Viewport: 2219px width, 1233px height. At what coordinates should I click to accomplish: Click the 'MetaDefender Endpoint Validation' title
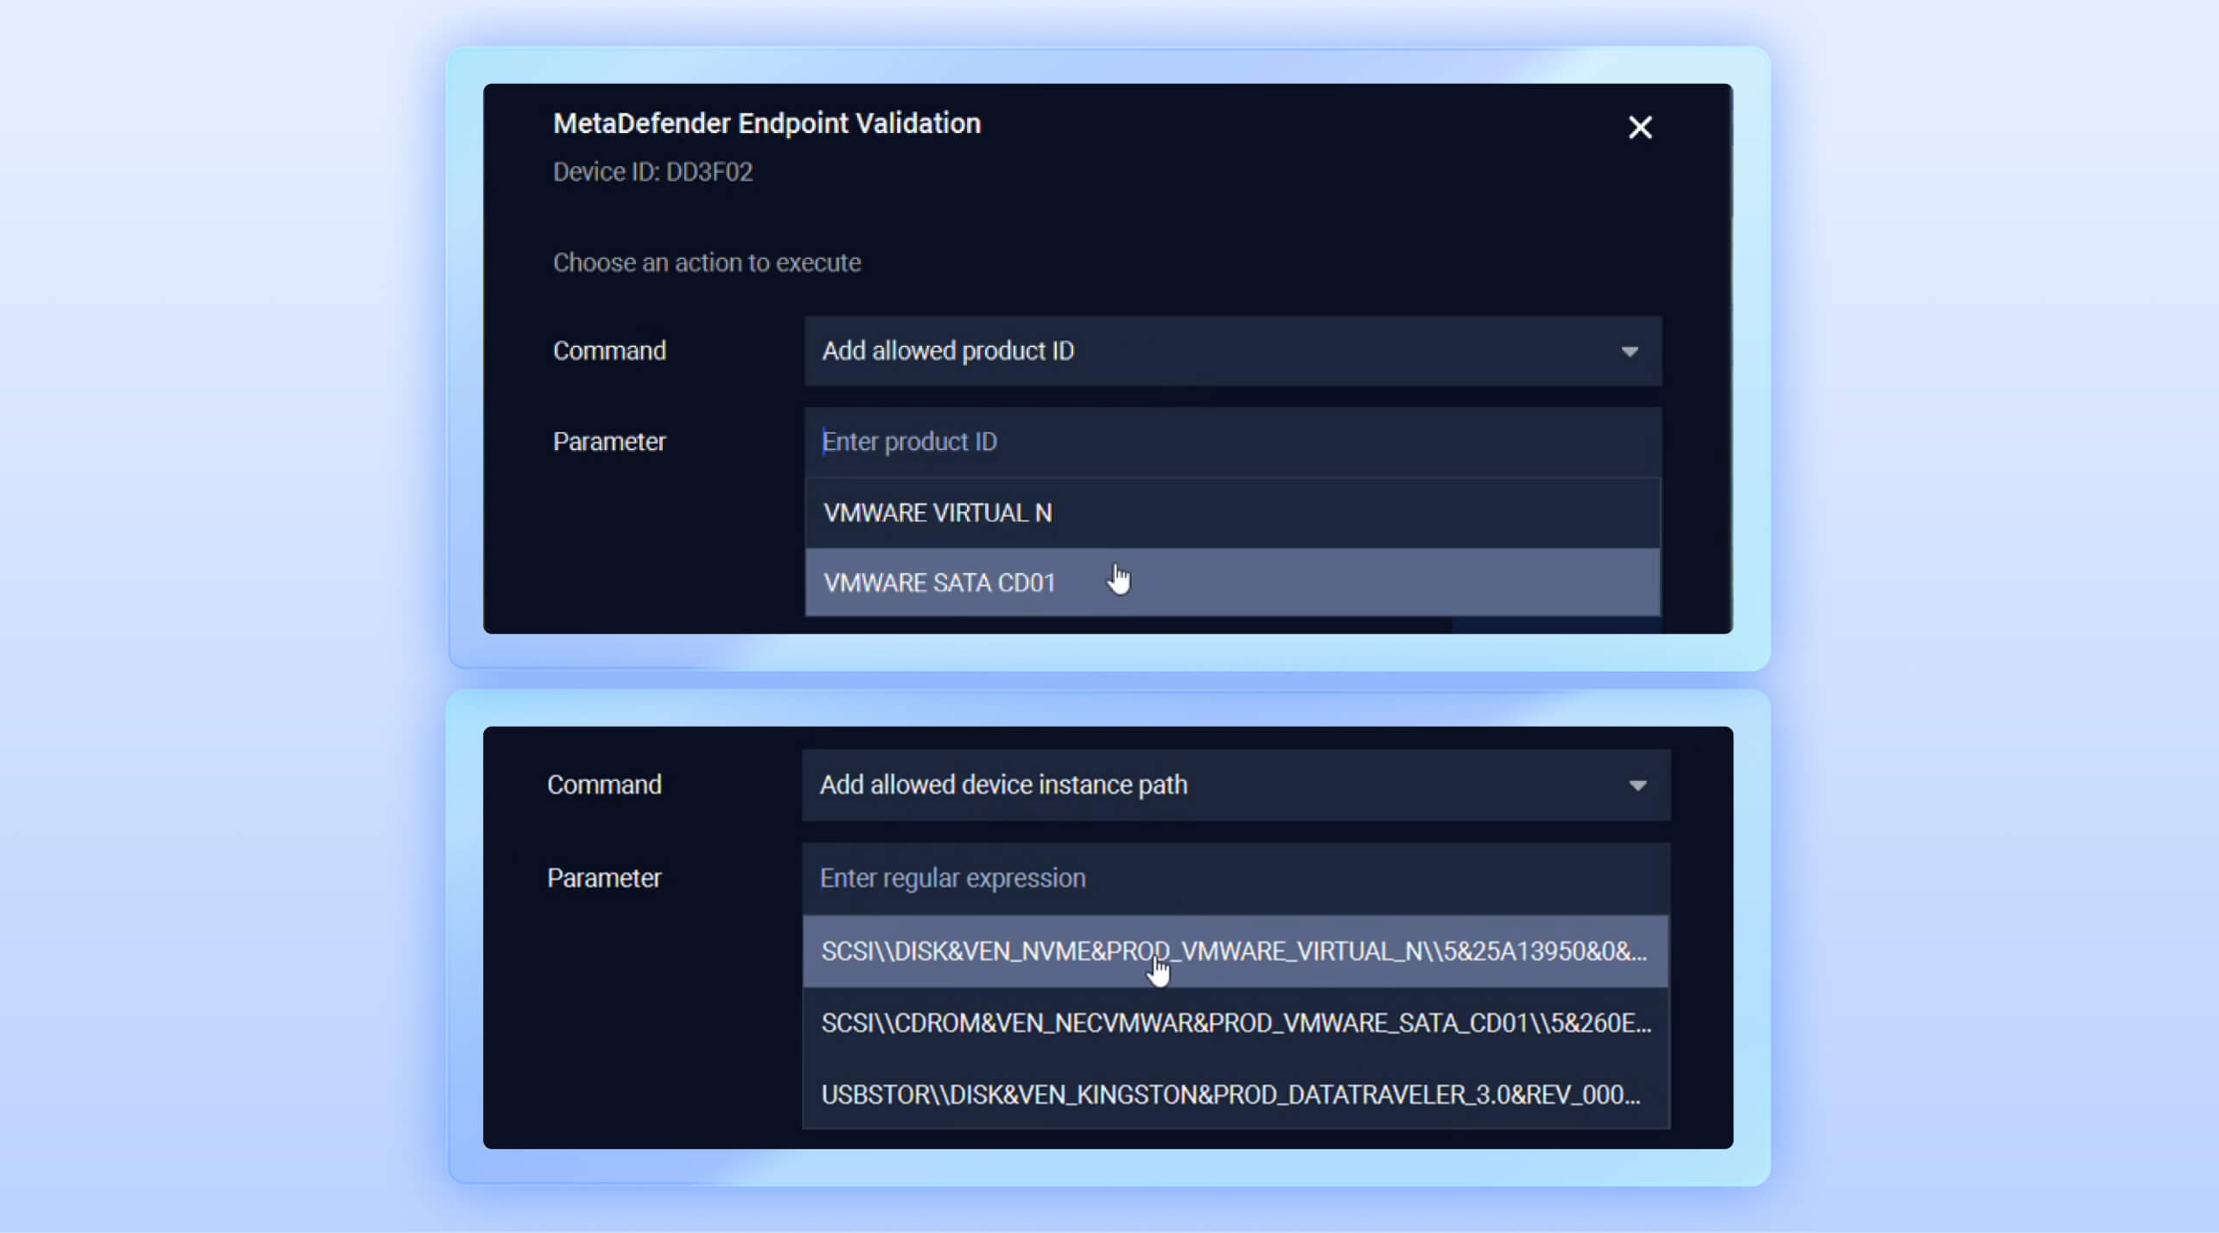coord(766,124)
